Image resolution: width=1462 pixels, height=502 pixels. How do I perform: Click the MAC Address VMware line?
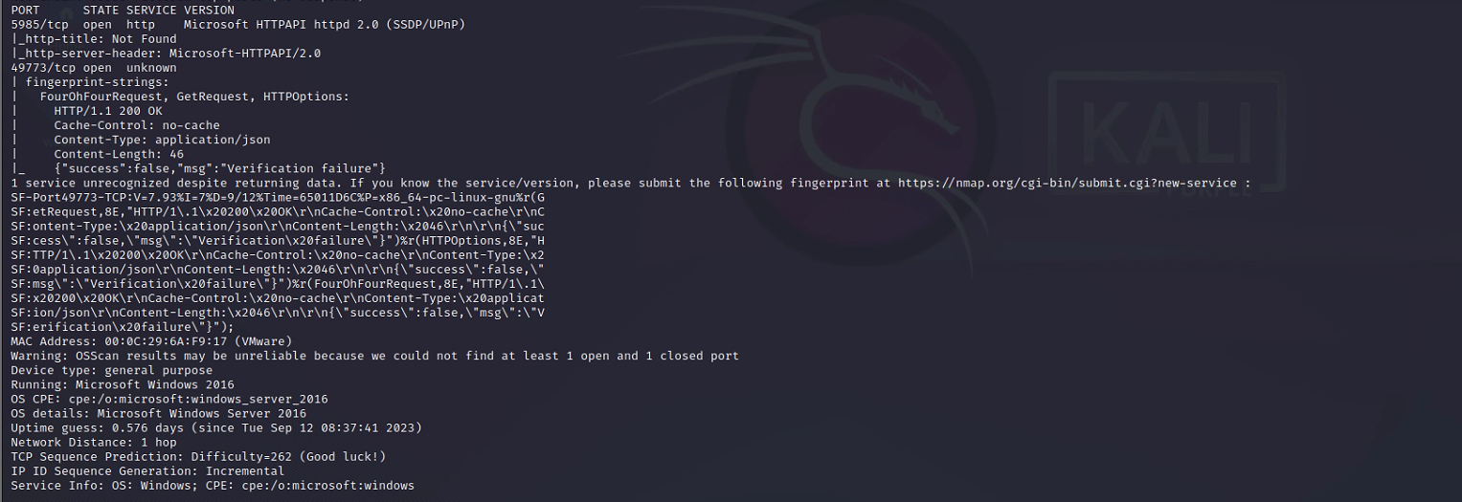[x=151, y=341]
